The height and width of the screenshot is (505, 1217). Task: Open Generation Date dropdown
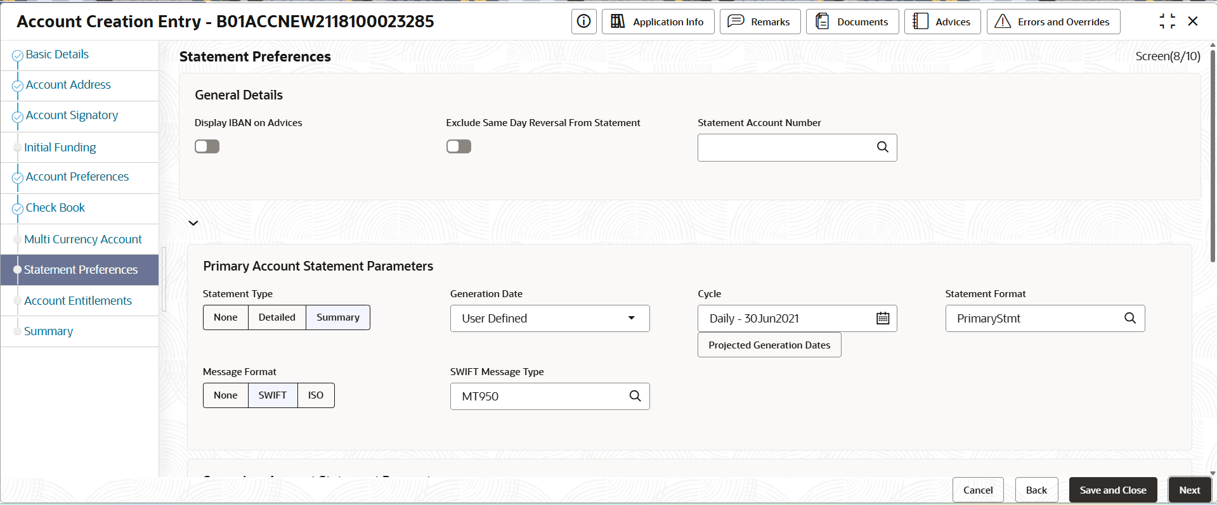pos(550,318)
